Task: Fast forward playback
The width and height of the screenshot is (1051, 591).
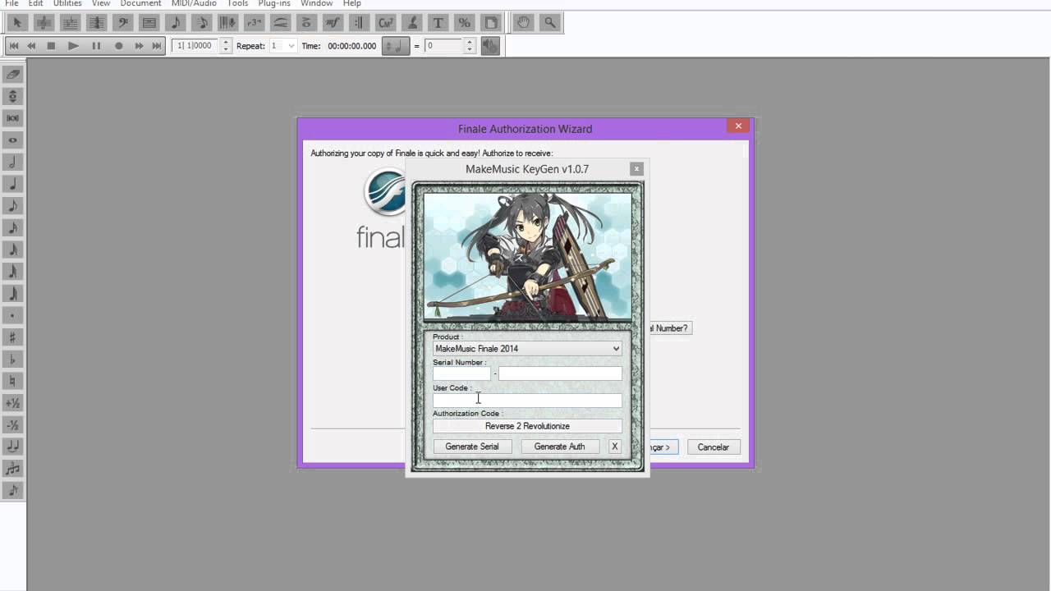Action: [x=139, y=46]
